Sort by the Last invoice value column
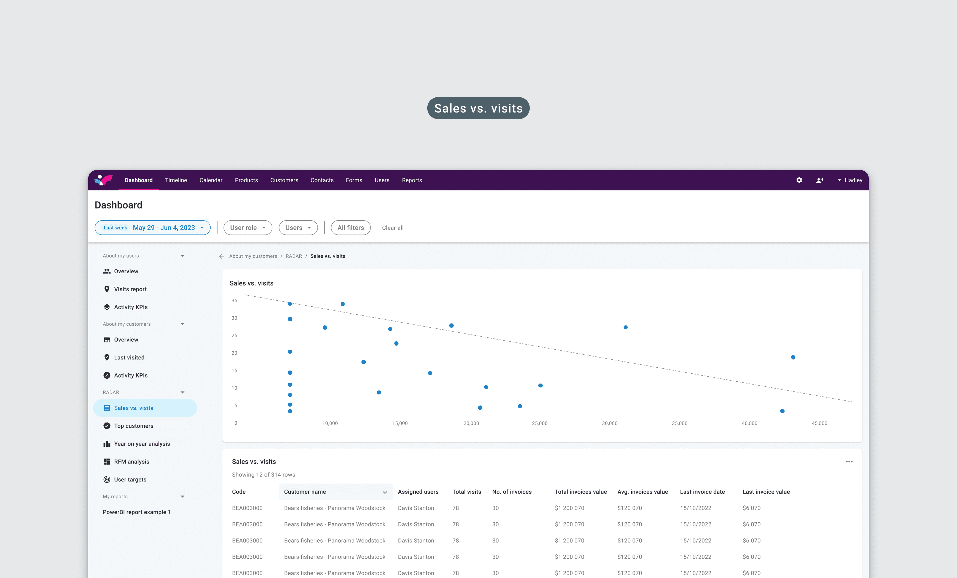 click(766, 492)
